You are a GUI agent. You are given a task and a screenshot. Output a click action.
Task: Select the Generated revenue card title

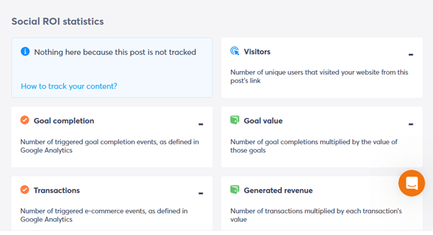click(x=278, y=190)
